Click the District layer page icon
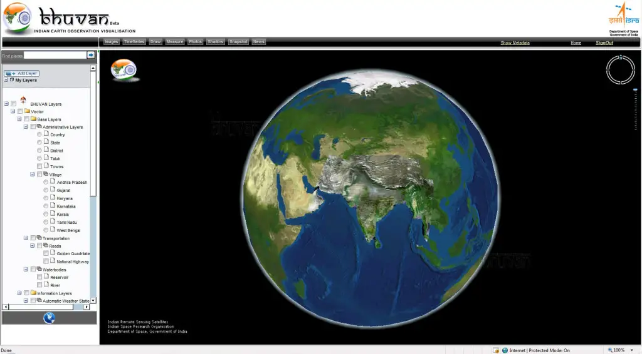The width and height of the screenshot is (642, 354). (46, 149)
